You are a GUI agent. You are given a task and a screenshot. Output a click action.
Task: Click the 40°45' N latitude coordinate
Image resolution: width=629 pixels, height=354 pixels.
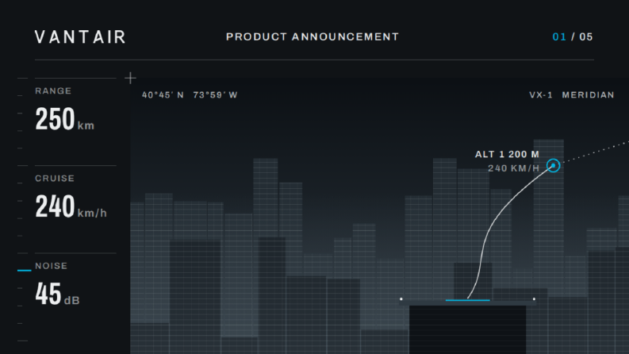(163, 95)
